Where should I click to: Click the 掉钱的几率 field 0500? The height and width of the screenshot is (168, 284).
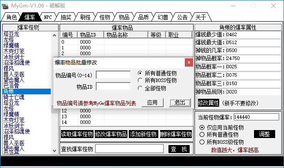pos(253,50)
